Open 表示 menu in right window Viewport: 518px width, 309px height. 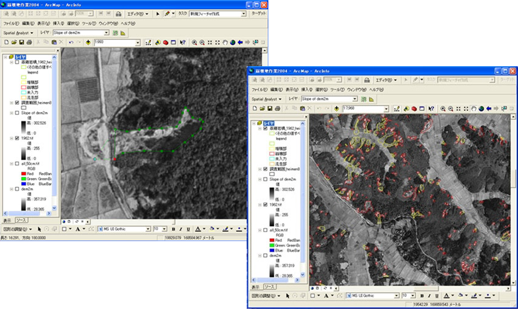click(292, 90)
